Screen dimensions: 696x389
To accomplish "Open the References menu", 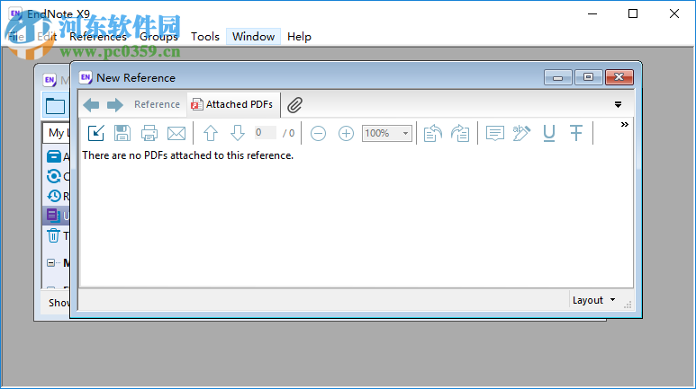I will tap(97, 36).
